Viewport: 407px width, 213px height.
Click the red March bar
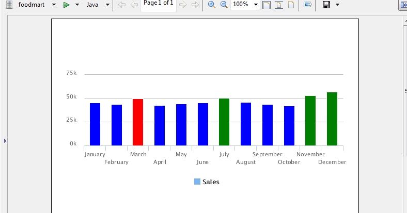pos(138,122)
